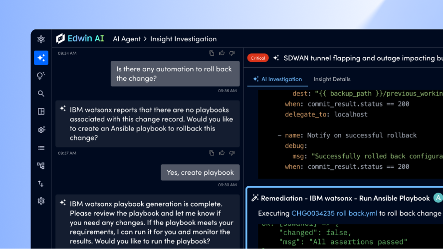Viewport: 443px width, 249px height.
Task: Open the settings gear at sidebar bottom
Action: tap(41, 201)
